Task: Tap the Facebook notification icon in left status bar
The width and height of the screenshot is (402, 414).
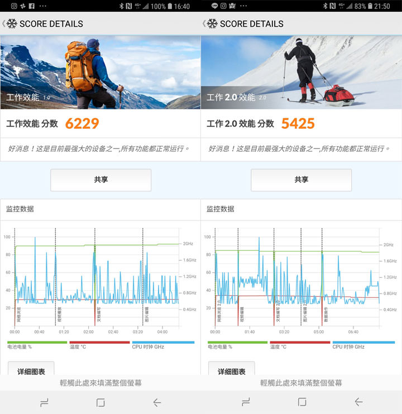Action: [x=32, y=6]
